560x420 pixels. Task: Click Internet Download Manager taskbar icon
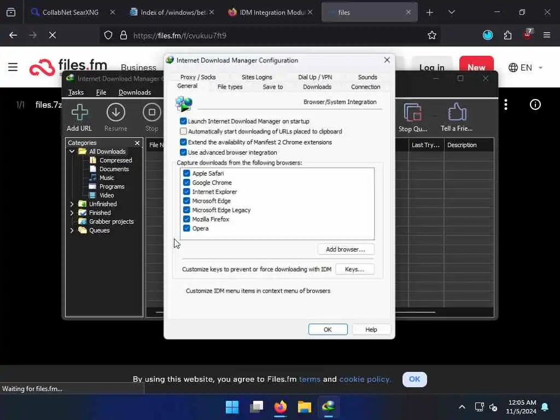click(x=328, y=407)
